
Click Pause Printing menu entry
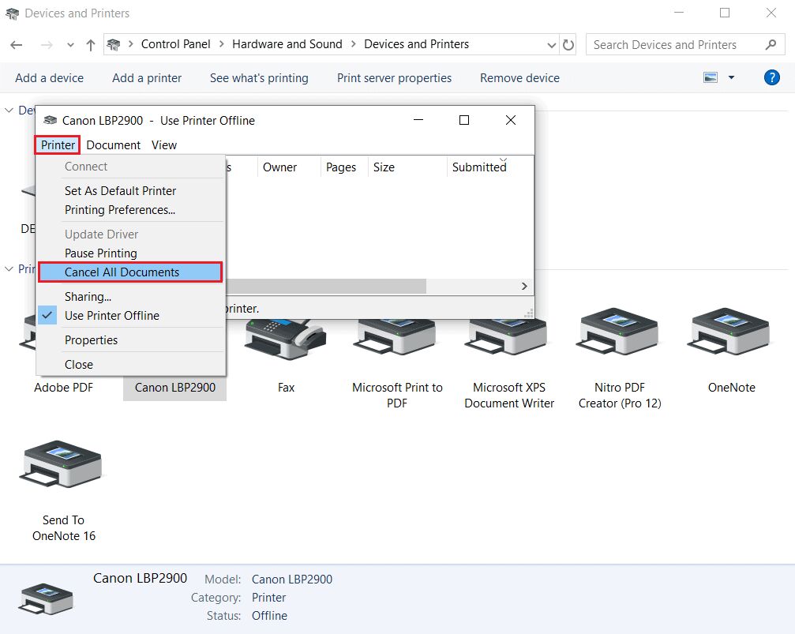[101, 253]
